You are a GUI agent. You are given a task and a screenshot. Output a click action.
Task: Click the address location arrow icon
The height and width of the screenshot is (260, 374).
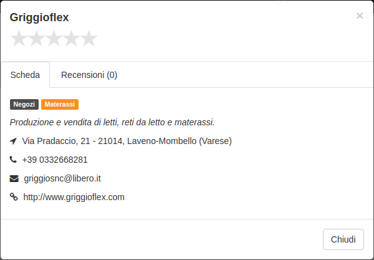[x=13, y=141]
